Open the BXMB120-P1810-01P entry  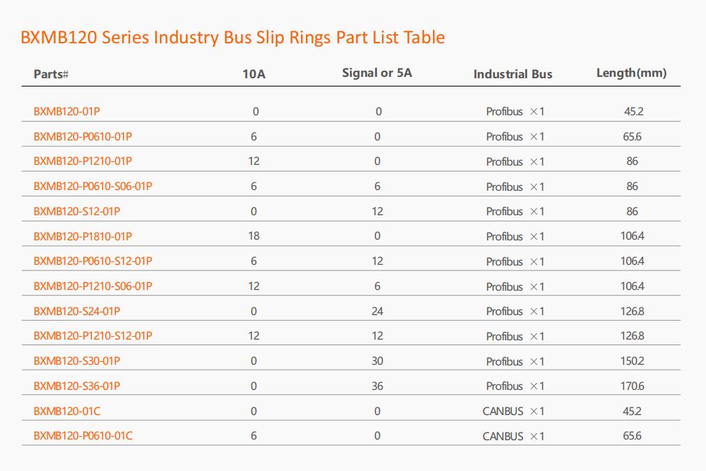click(83, 236)
